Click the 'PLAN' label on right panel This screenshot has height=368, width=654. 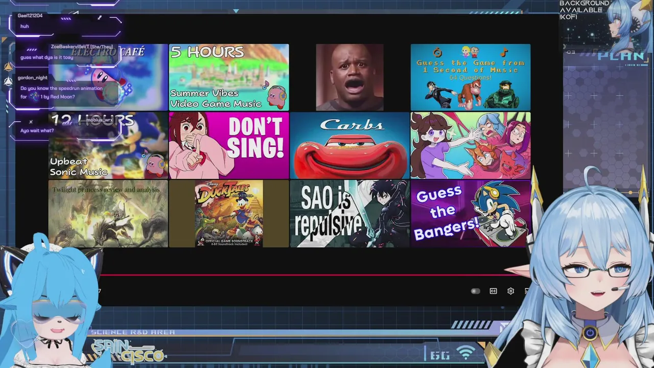coord(621,56)
